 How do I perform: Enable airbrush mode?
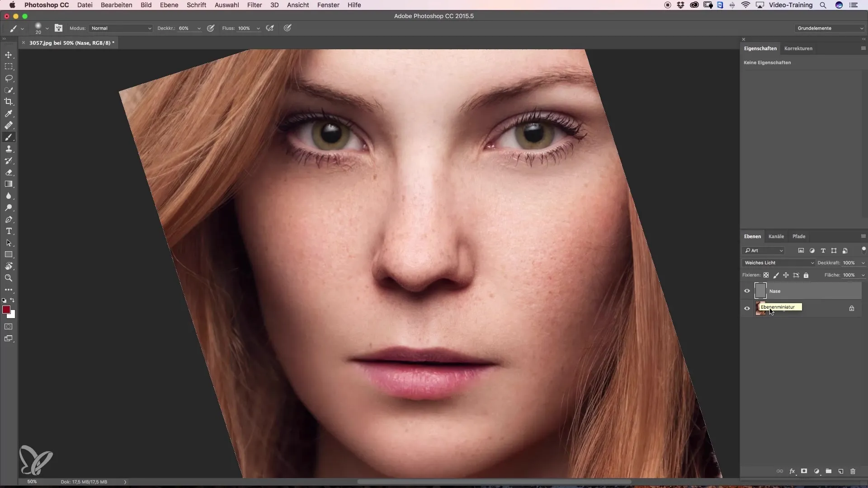click(x=270, y=28)
